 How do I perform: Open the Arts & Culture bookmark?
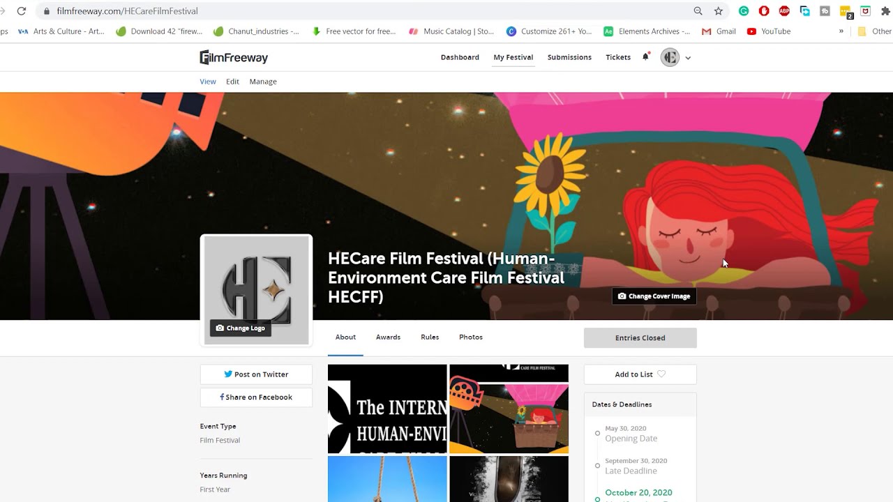point(61,31)
